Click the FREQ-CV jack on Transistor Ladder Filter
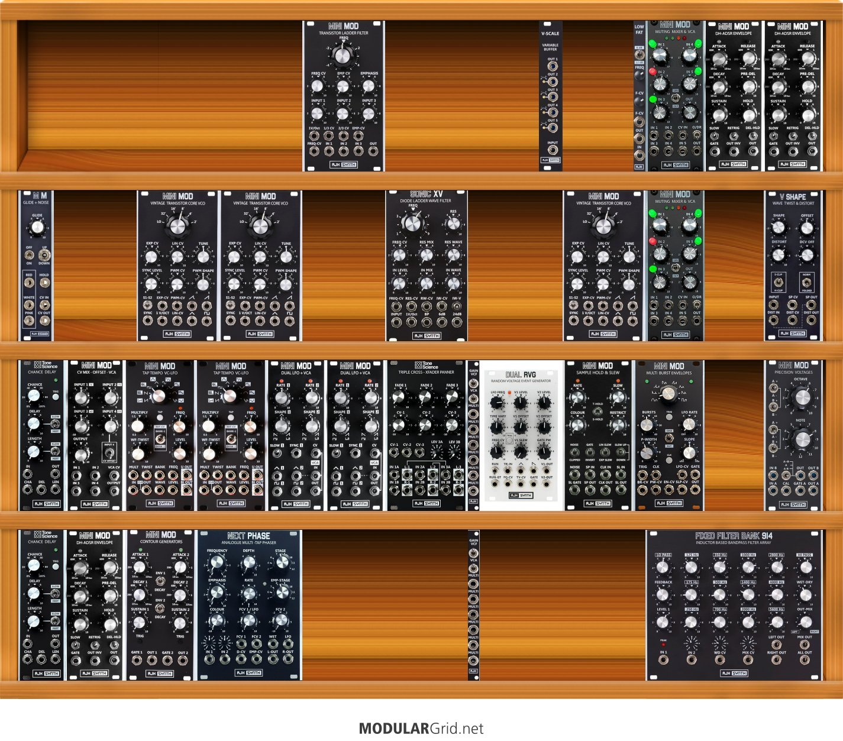This screenshot has height=741, width=843. point(314,151)
